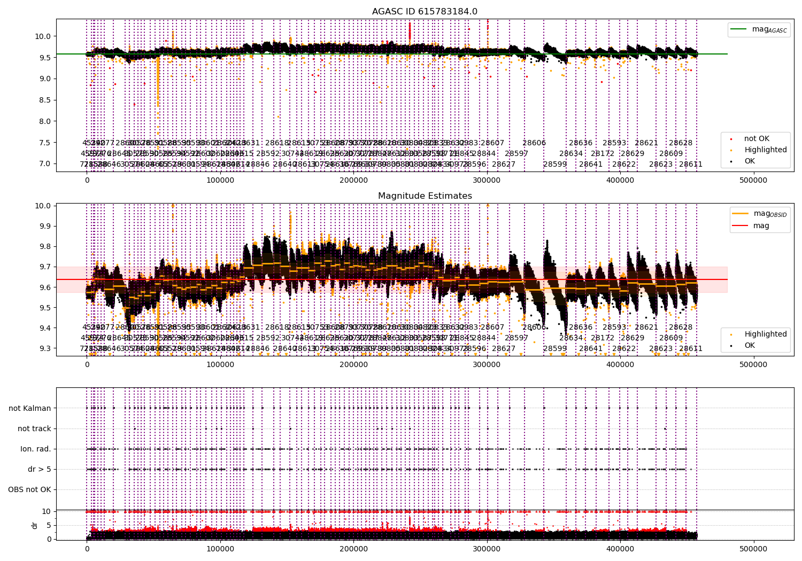802x561 pixels.
Task: Click the 'not Kalman' row label
Action: click(30, 408)
